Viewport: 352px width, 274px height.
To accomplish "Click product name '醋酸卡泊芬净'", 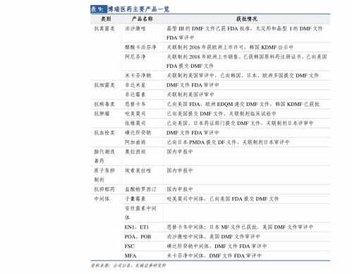I will [x=140, y=47].
